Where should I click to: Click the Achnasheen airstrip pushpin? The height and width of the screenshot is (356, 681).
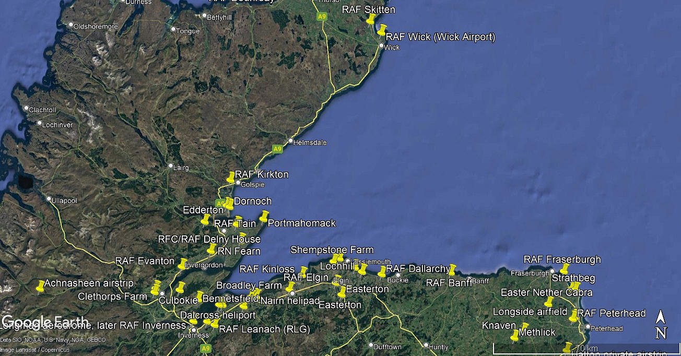tap(41, 286)
